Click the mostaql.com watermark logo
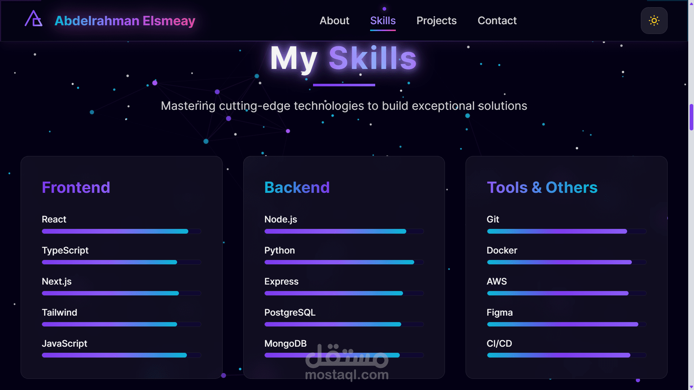This screenshot has height=390, width=694. point(347,363)
